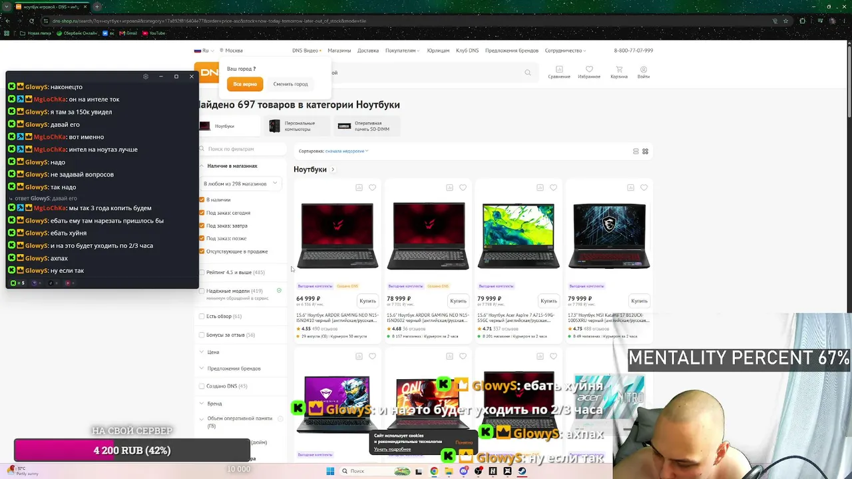The image size is (852, 479).
Task: Expand the 'Бренд' filter section
Action: click(211, 404)
